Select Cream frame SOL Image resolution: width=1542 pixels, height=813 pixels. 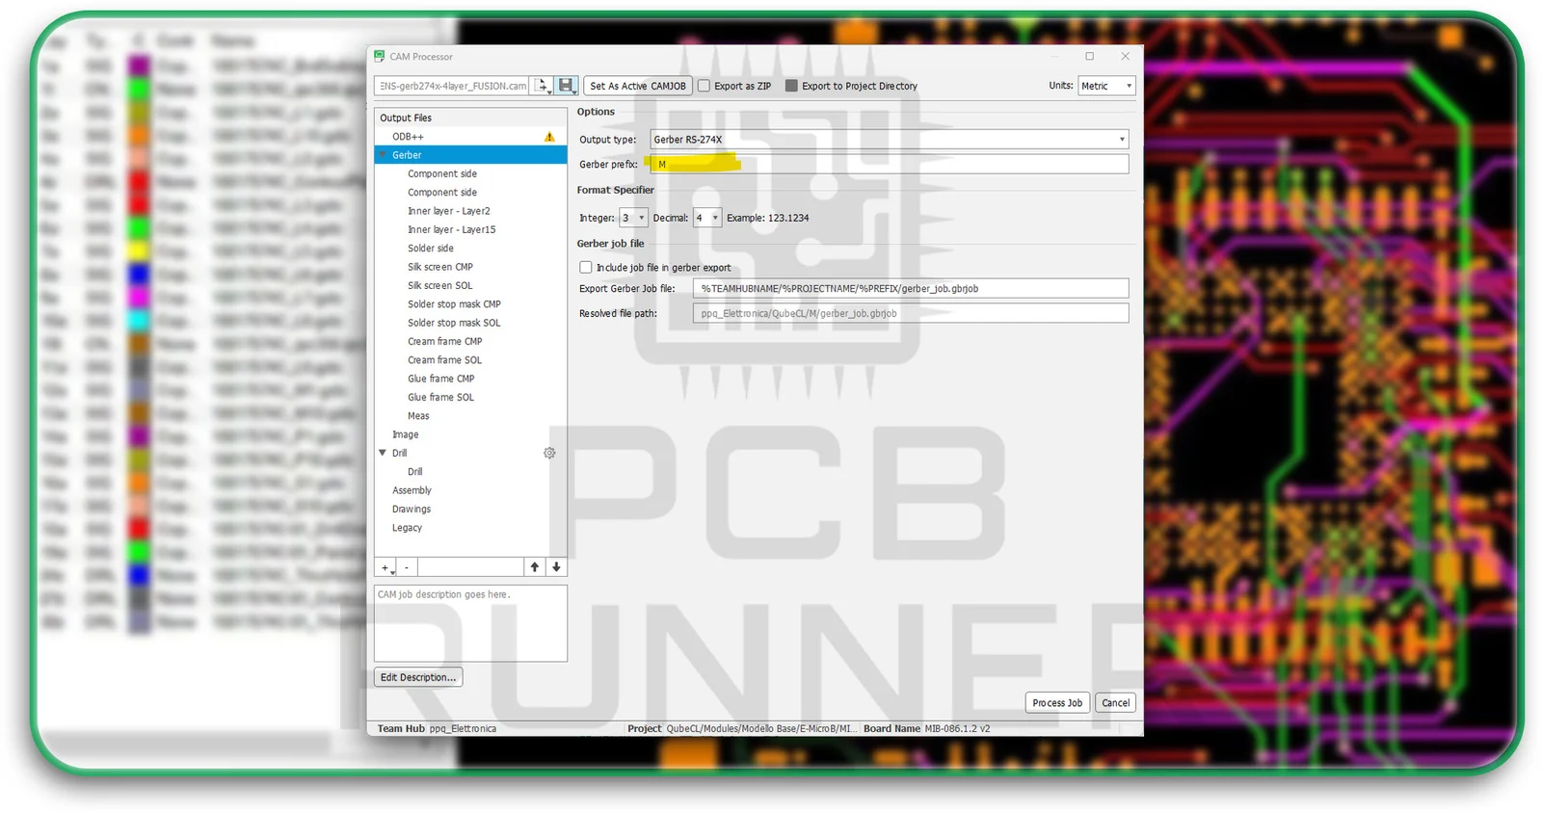[x=445, y=360]
